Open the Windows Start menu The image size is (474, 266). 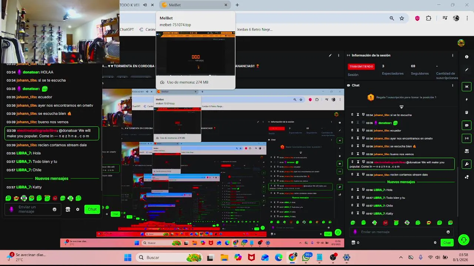tap(128, 258)
